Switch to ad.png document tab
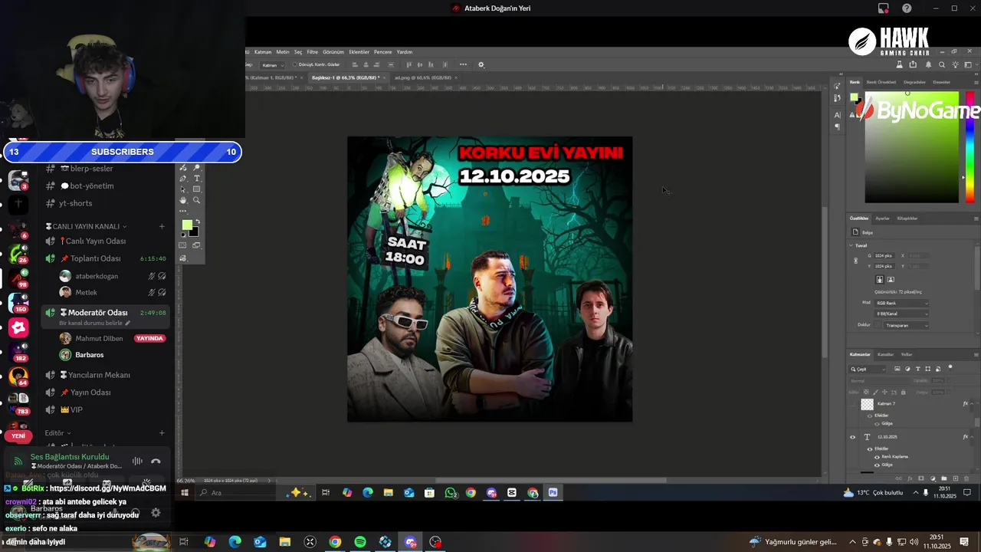Image resolution: width=981 pixels, height=552 pixels. [x=422, y=77]
